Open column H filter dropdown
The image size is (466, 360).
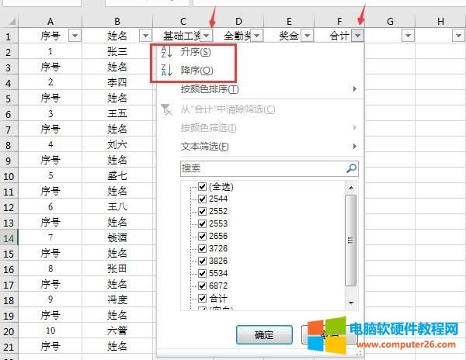[458, 36]
